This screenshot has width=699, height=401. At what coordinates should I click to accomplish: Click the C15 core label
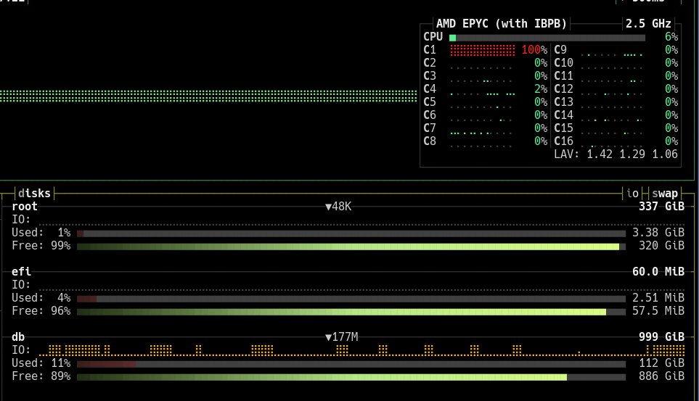point(563,128)
